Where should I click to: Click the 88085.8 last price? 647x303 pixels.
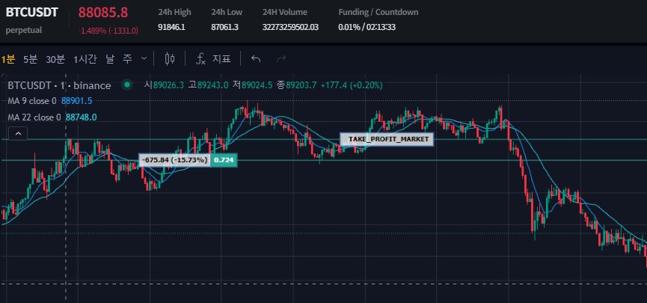click(x=103, y=13)
